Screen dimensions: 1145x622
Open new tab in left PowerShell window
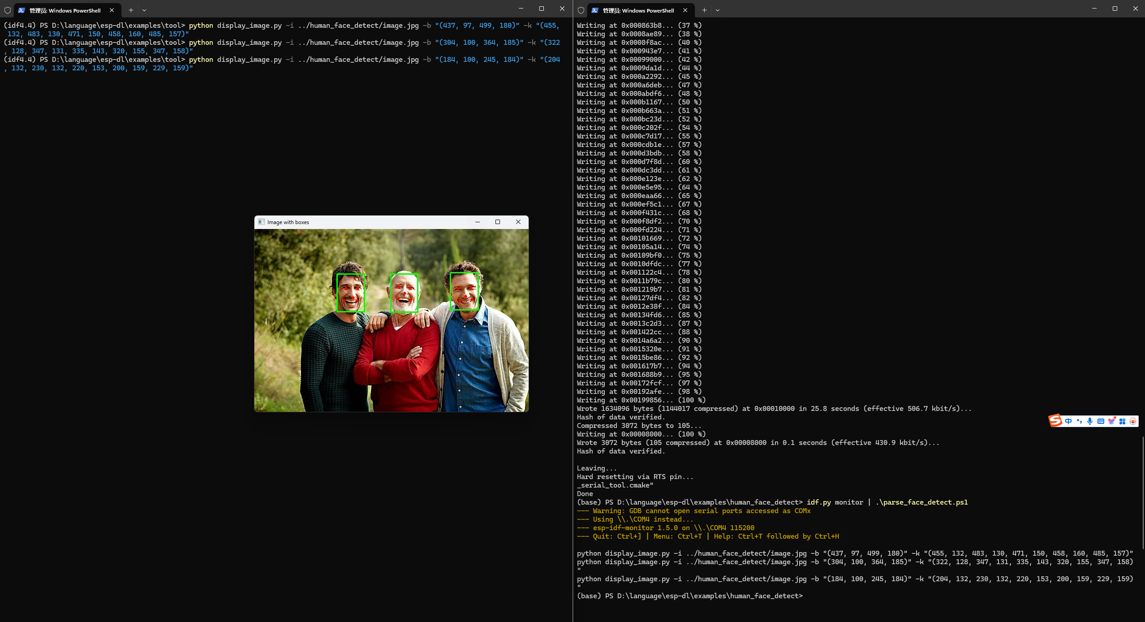[x=131, y=10]
